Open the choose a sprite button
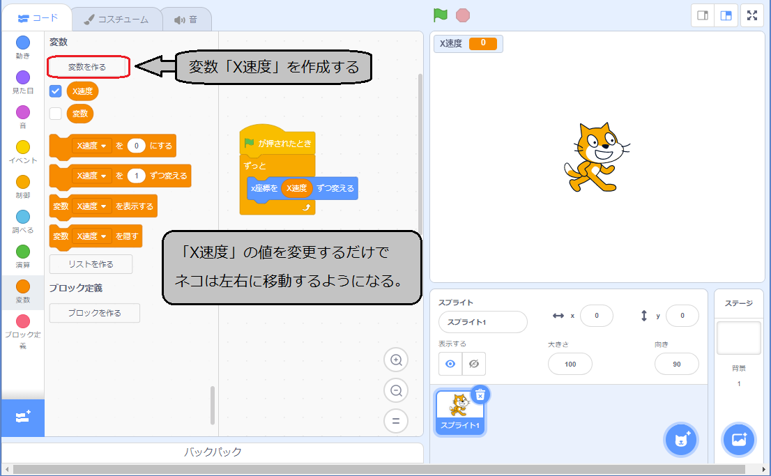Image resolution: width=771 pixels, height=476 pixels. click(681, 440)
